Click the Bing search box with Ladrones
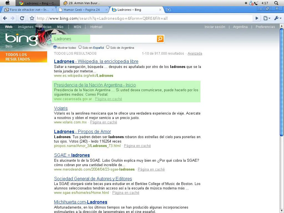The image size is (284, 213). [x=104, y=39]
